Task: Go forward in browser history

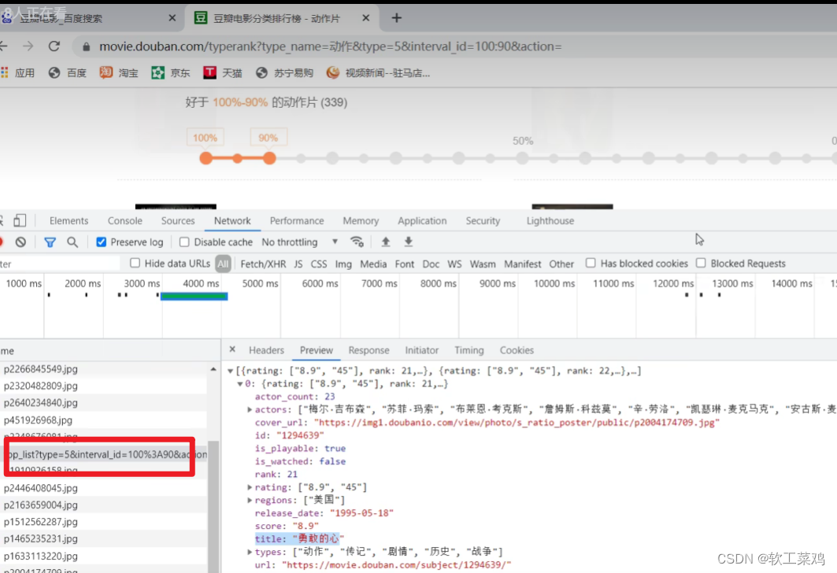Action: pos(28,46)
